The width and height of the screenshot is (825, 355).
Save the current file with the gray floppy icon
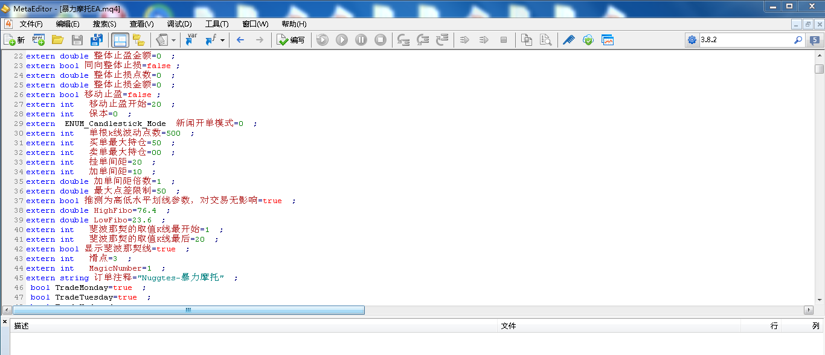point(77,40)
